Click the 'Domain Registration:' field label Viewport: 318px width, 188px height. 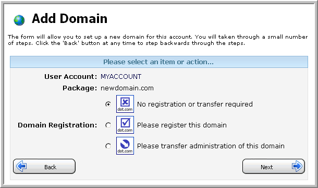click(x=57, y=125)
